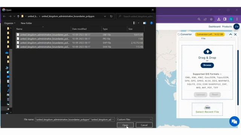This screenshot has width=241, height=135.
Task: Open dialog help icon
Action: click(x=151, y=23)
